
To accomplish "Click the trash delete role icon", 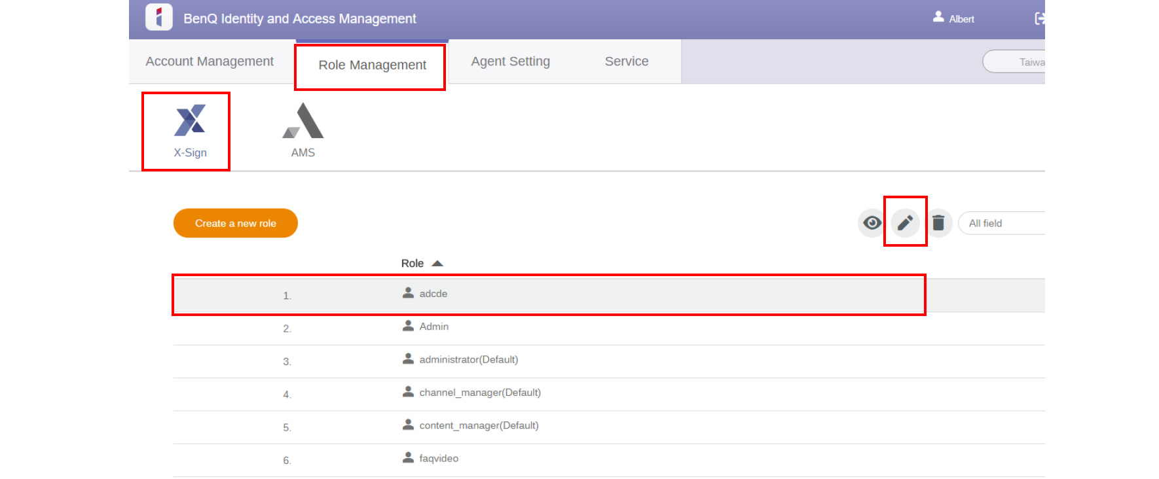I will pyautogui.click(x=938, y=223).
